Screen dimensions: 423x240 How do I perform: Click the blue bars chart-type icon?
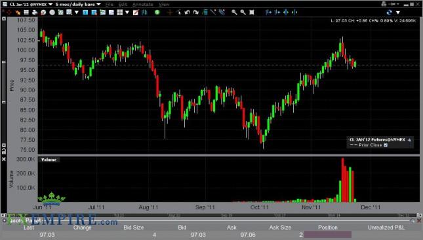(x=144, y=12)
